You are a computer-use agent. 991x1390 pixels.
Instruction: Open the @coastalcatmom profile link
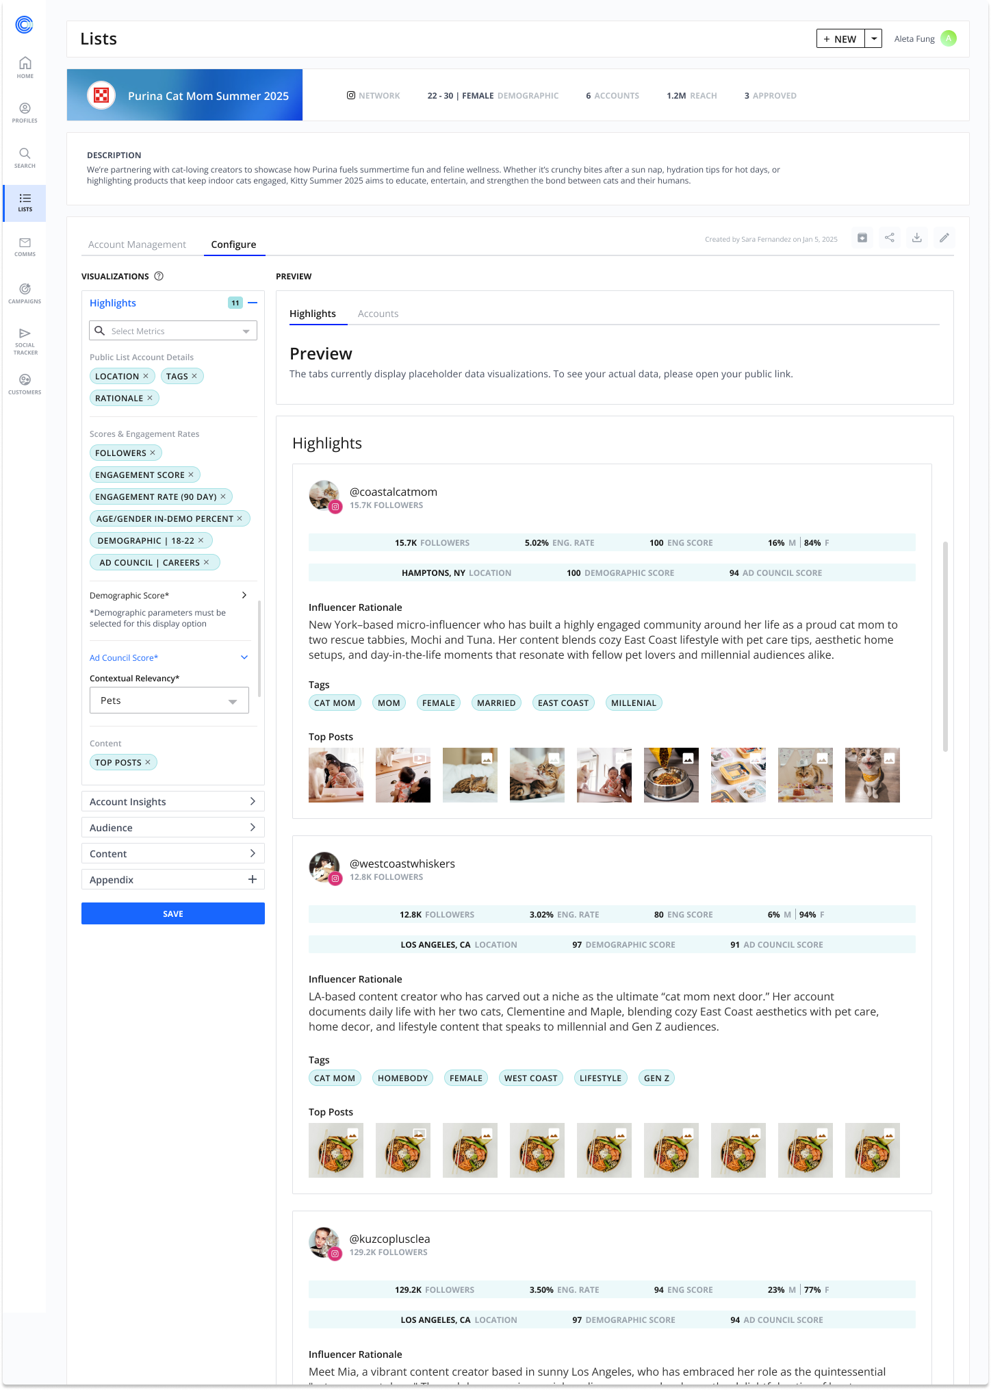pos(394,492)
